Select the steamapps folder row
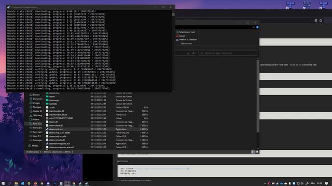 click(97, 100)
